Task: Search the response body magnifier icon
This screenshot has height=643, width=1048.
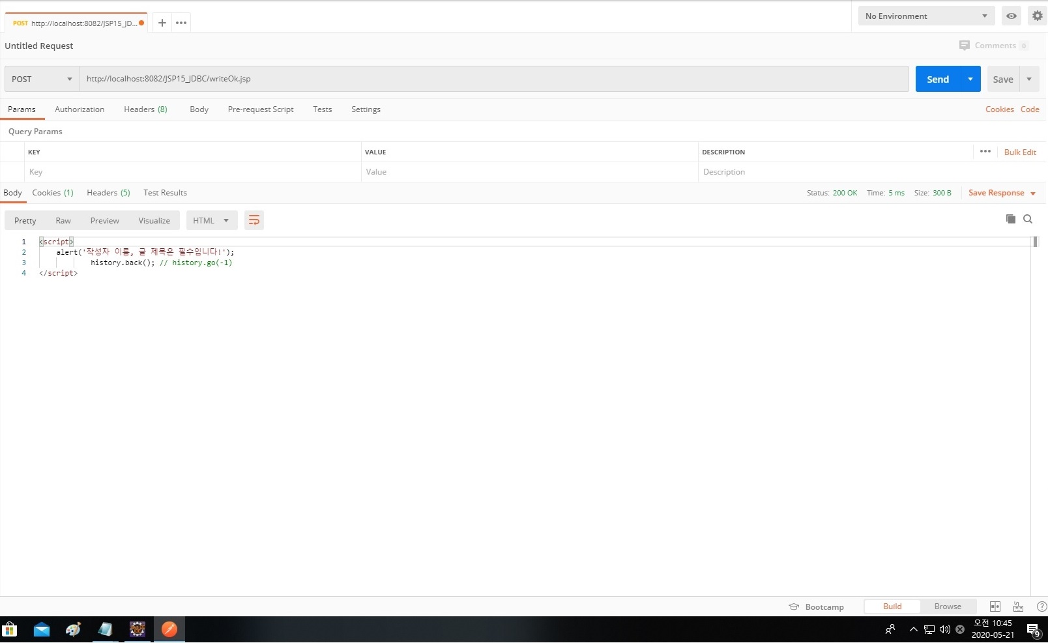Action: 1028,219
